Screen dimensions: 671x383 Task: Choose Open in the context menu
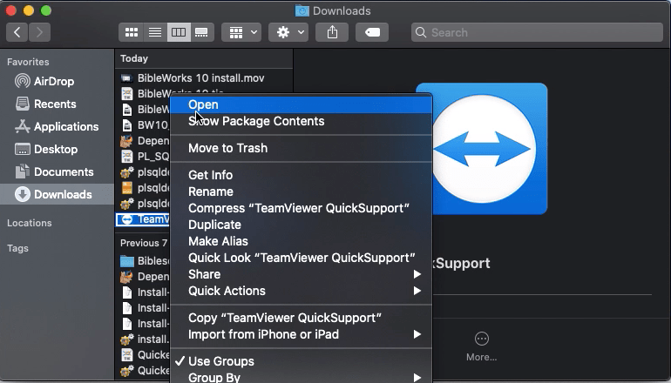coord(302,104)
